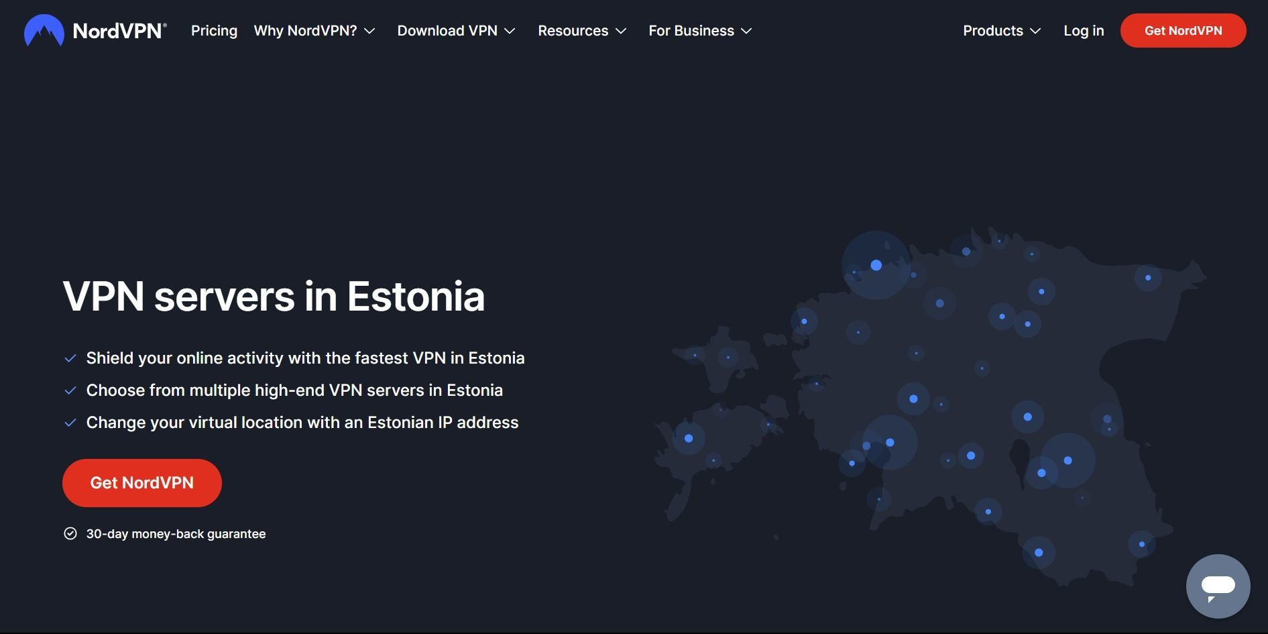Click the money-back guarantee checkmark circle icon
Image resolution: width=1268 pixels, height=634 pixels.
[70, 533]
